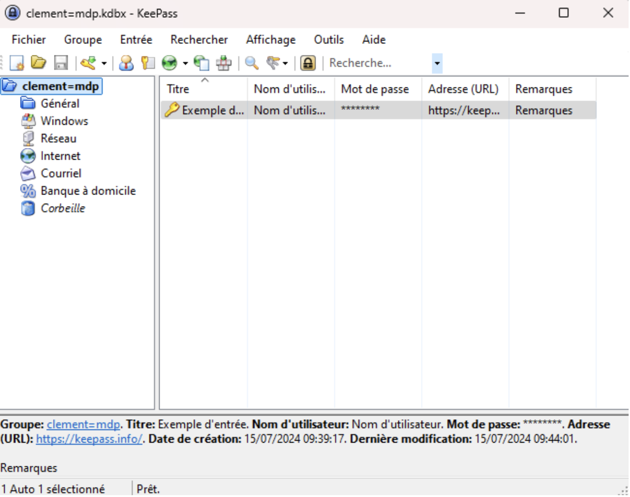Image resolution: width=630 pixels, height=497 pixels.
Task: Click the Add entry key icon
Action: 88,63
